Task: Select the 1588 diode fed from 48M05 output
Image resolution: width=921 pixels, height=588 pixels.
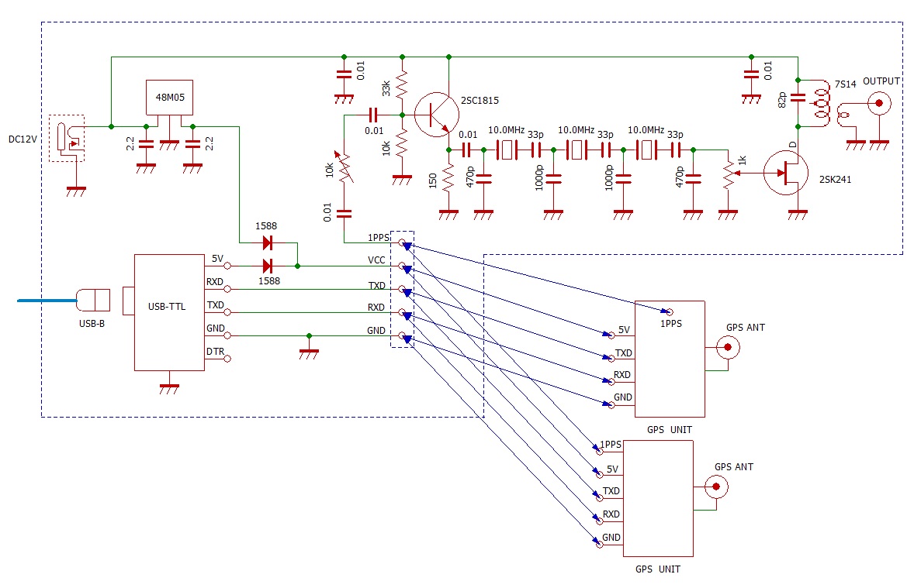Action: (x=268, y=242)
